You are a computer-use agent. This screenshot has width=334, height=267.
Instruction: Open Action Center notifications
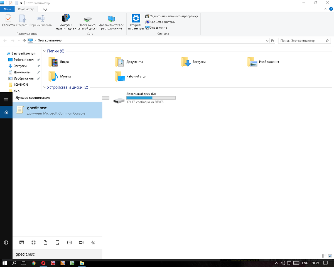325,263
